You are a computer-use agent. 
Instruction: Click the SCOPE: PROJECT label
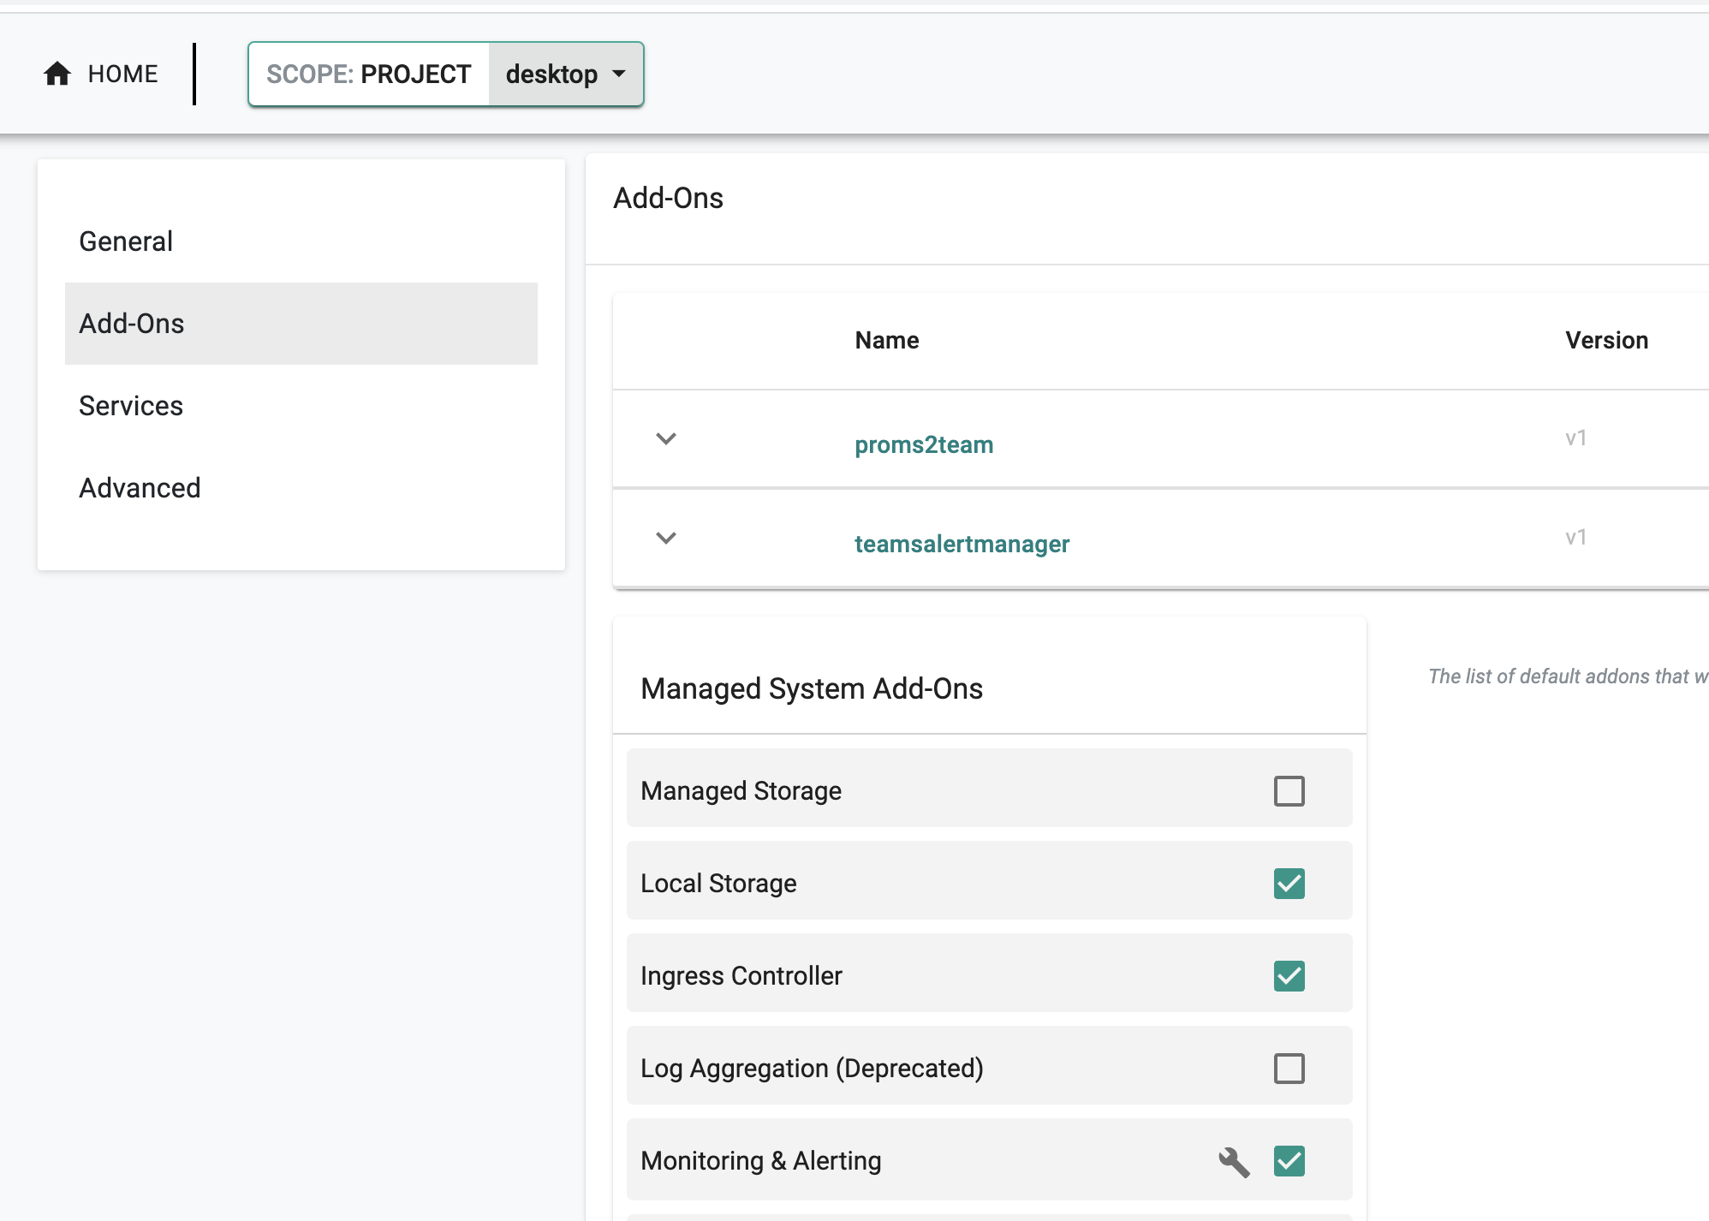(x=369, y=74)
